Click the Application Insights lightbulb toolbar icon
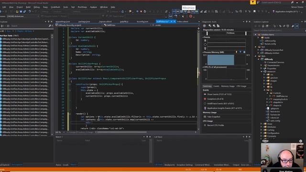 pyautogui.click(x=273, y=11)
